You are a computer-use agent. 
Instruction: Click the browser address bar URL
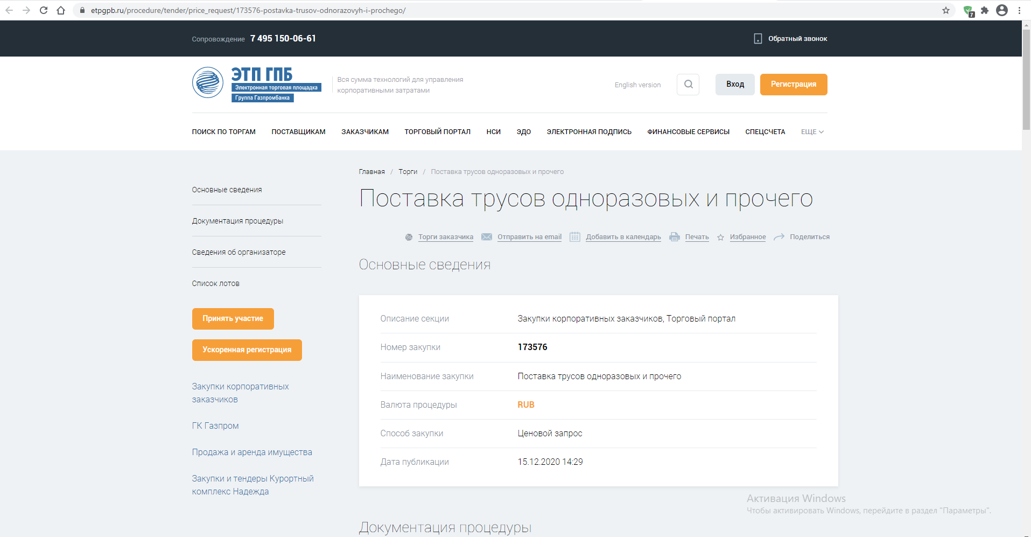248,10
